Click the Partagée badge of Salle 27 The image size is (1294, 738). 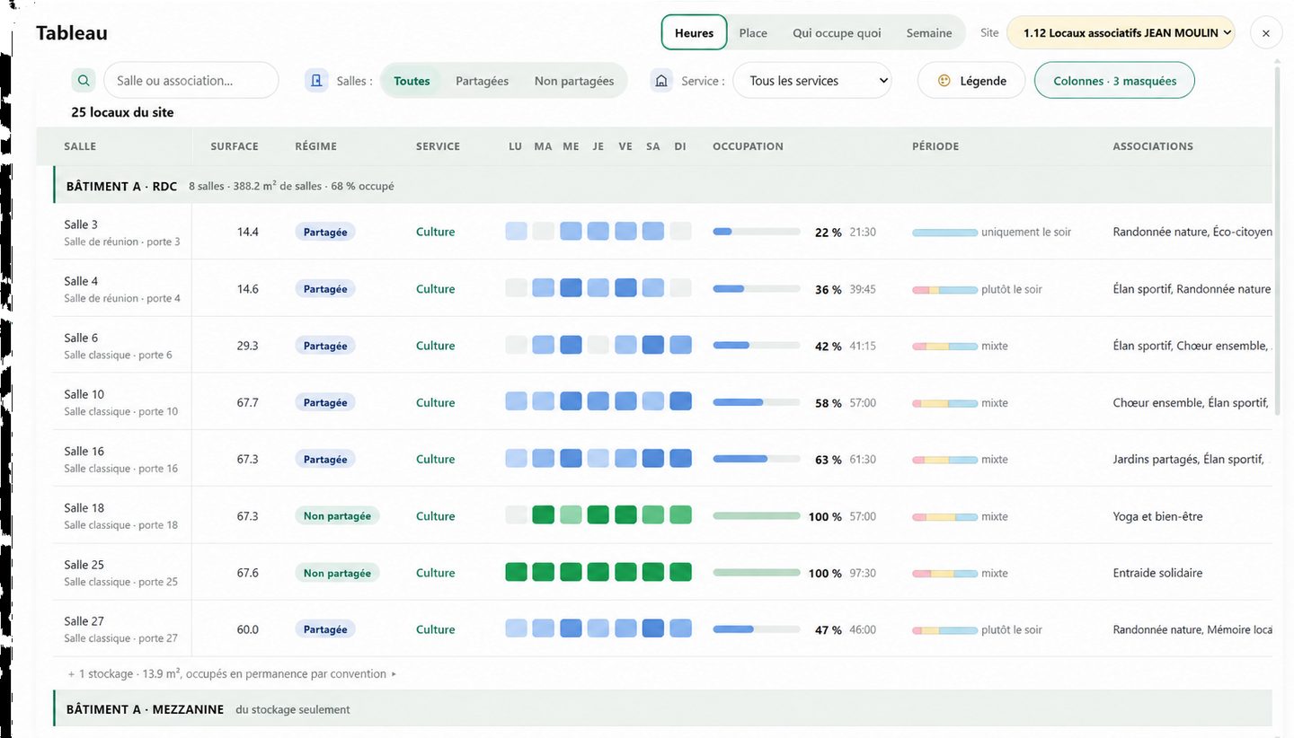[x=325, y=629]
